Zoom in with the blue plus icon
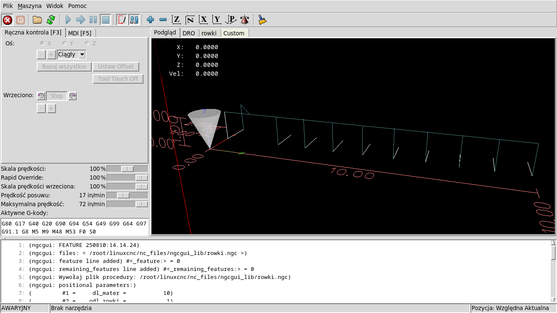This screenshot has height=313, width=557. click(151, 19)
